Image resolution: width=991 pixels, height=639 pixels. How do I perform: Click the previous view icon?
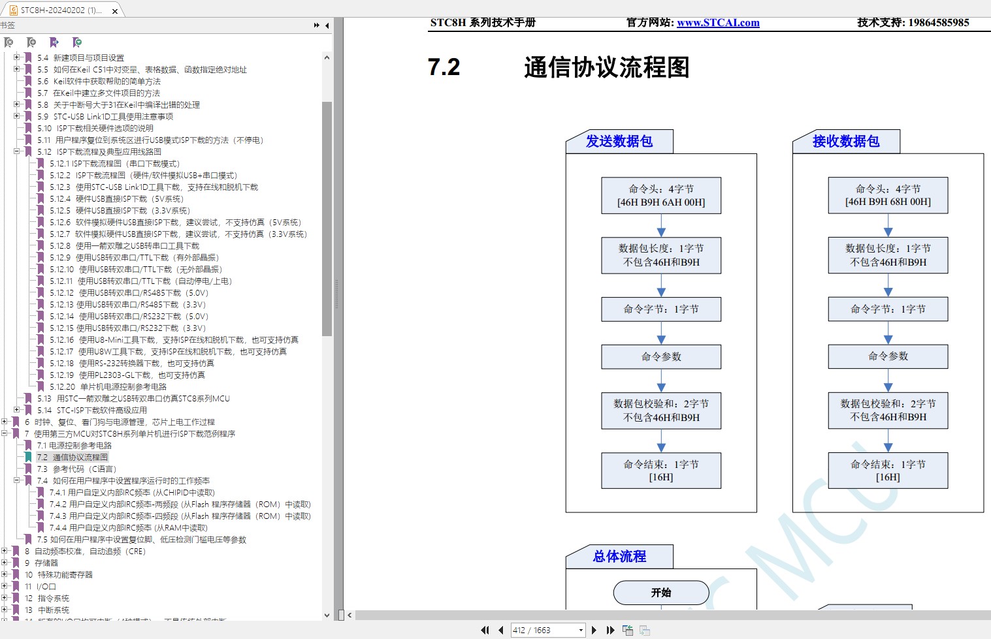pyautogui.click(x=628, y=630)
